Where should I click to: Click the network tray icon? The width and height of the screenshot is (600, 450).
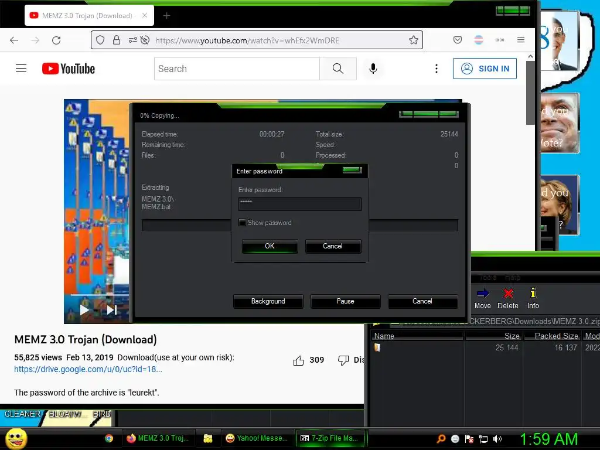tap(483, 439)
